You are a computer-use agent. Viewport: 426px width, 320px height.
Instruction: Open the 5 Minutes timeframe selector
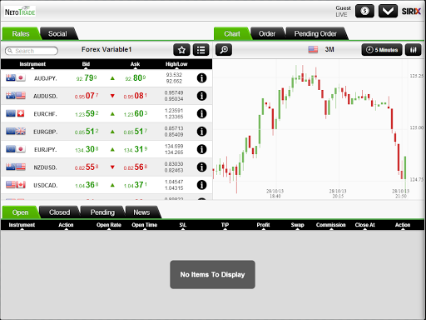pyautogui.click(x=382, y=50)
